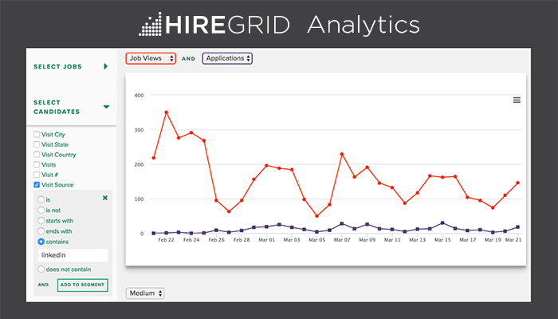Open the chart hamburger menu
This screenshot has height=319, width=558.
(517, 100)
